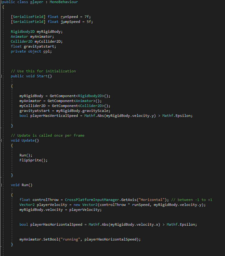The height and width of the screenshot is (256, 225).
Task: Click the Start method name
Action: (x=42, y=76)
